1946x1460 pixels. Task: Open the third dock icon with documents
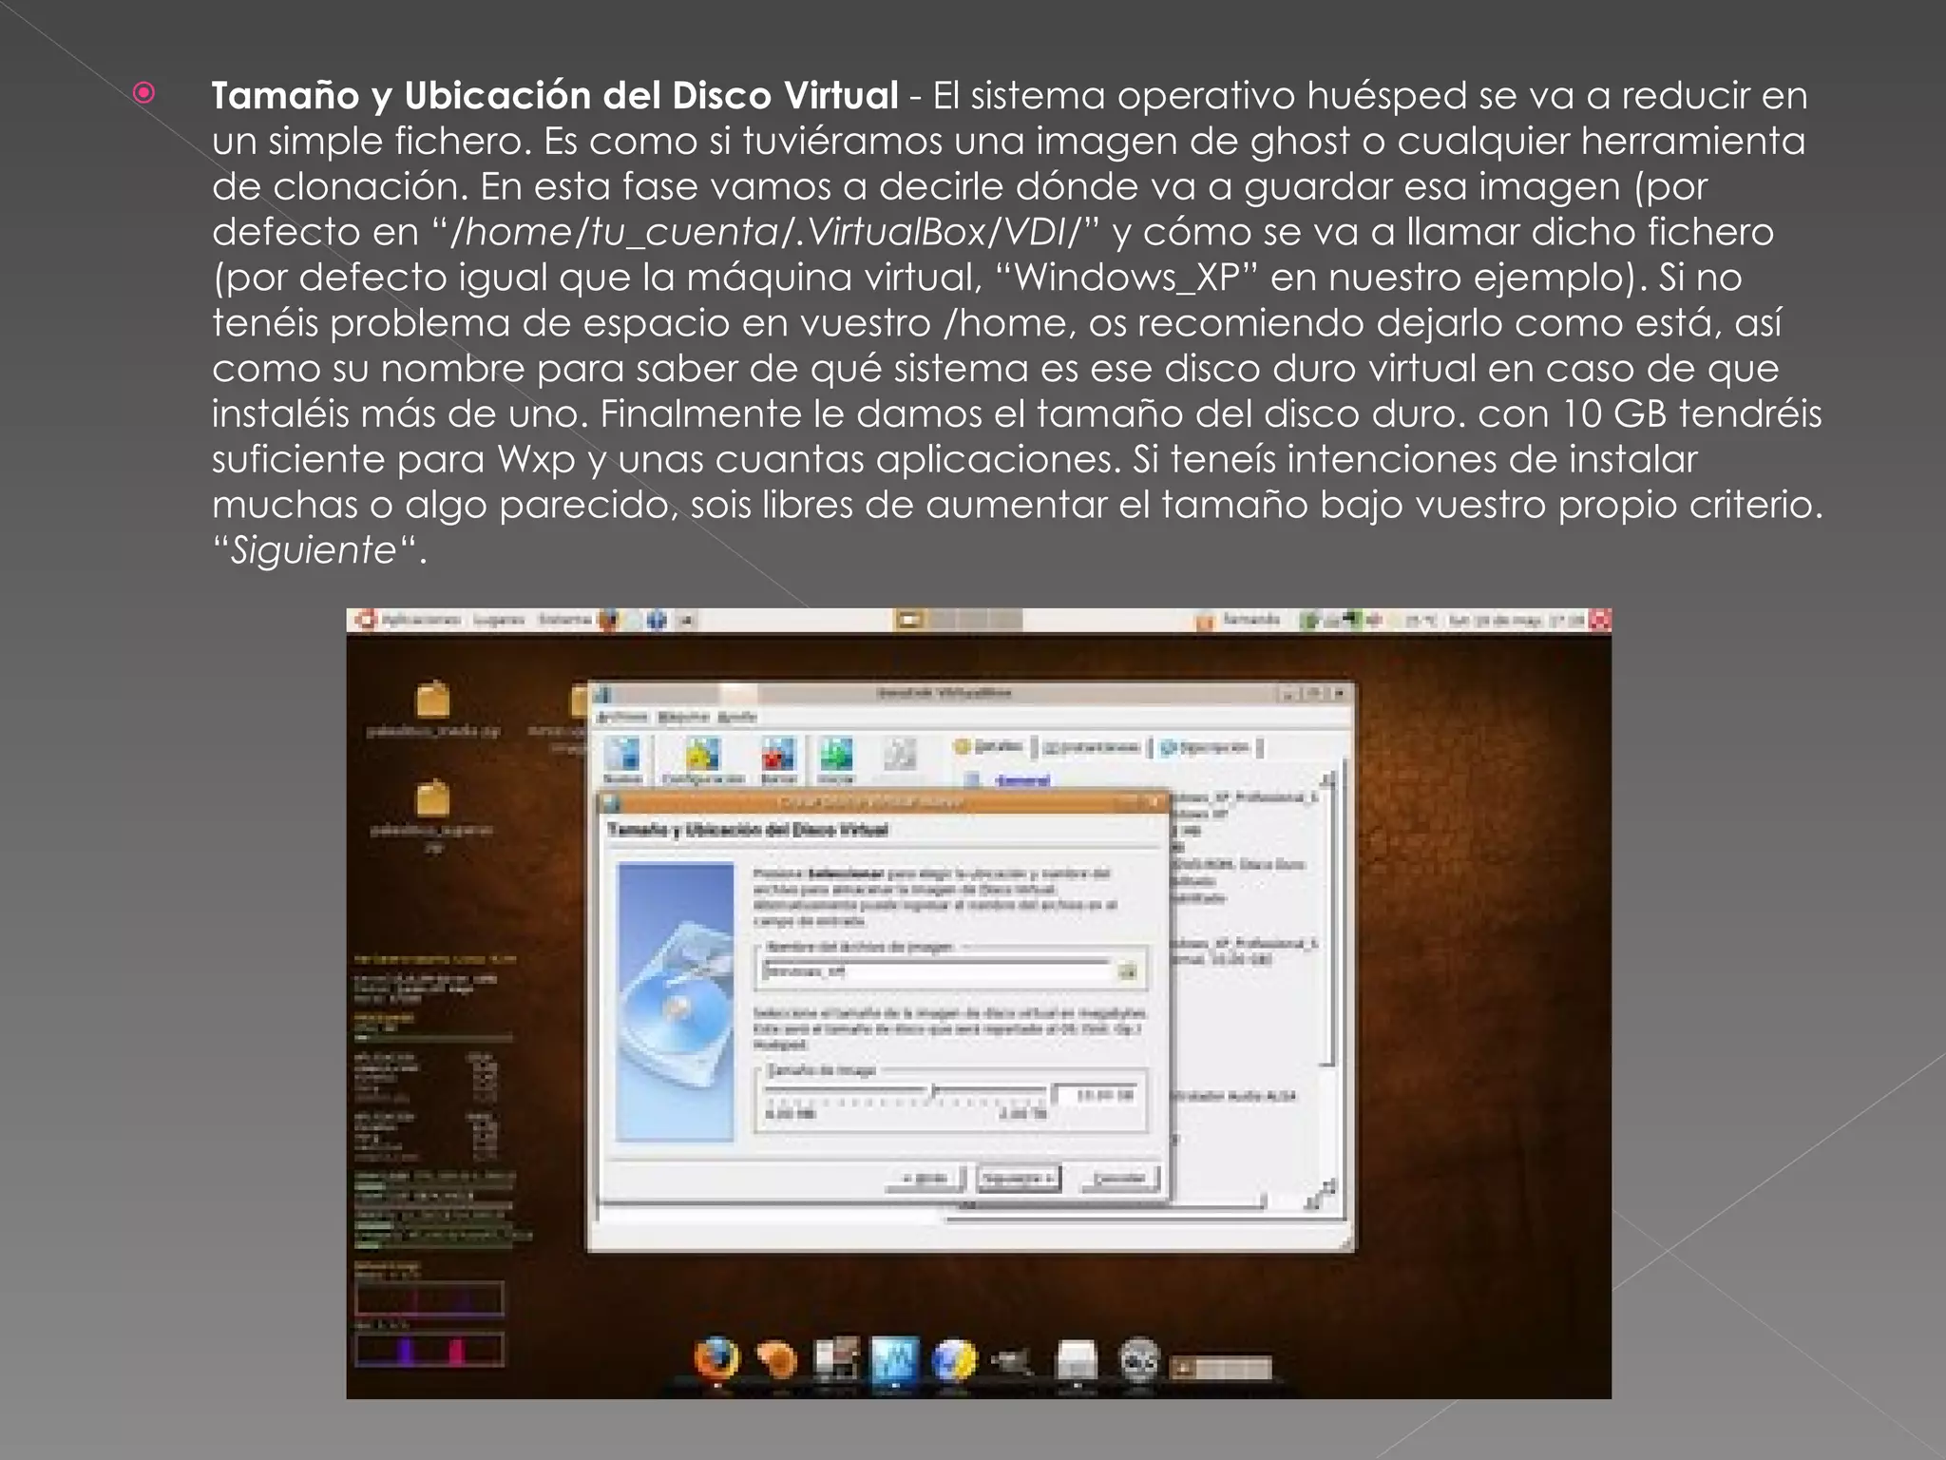point(837,1360)
